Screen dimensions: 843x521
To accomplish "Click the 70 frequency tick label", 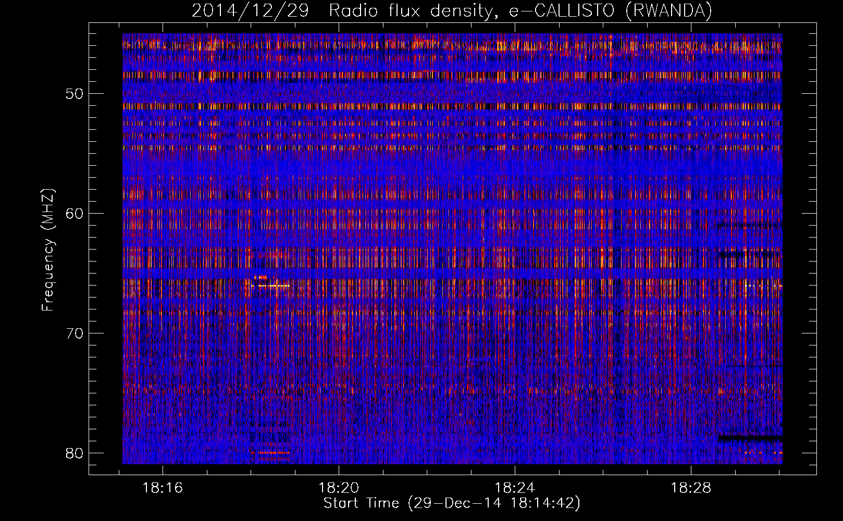I will click(x=75, y=333).
